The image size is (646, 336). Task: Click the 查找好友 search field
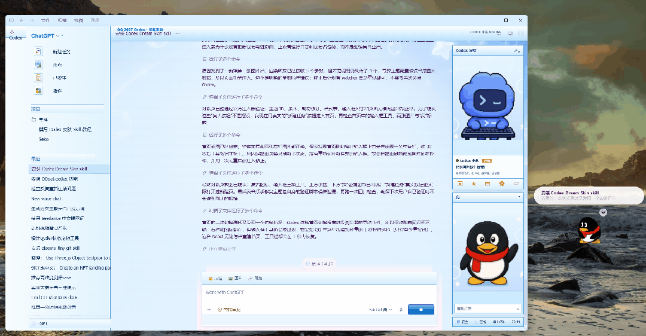(x=489, y=308)
